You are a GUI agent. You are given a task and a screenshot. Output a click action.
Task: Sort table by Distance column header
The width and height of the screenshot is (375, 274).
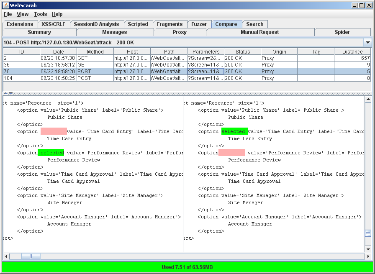[x=352, y=52]
